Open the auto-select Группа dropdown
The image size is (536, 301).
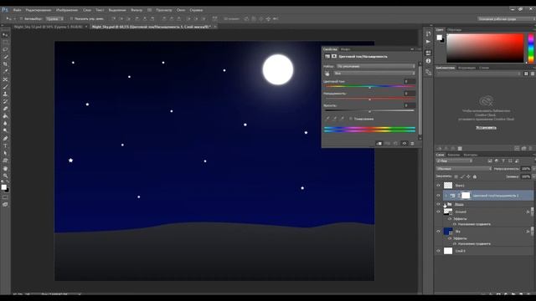pos(54,18)
